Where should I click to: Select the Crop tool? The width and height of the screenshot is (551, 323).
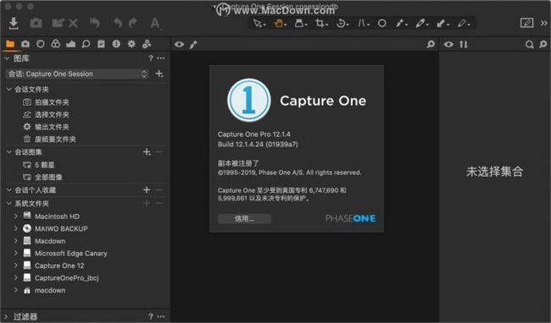(321, 24)
